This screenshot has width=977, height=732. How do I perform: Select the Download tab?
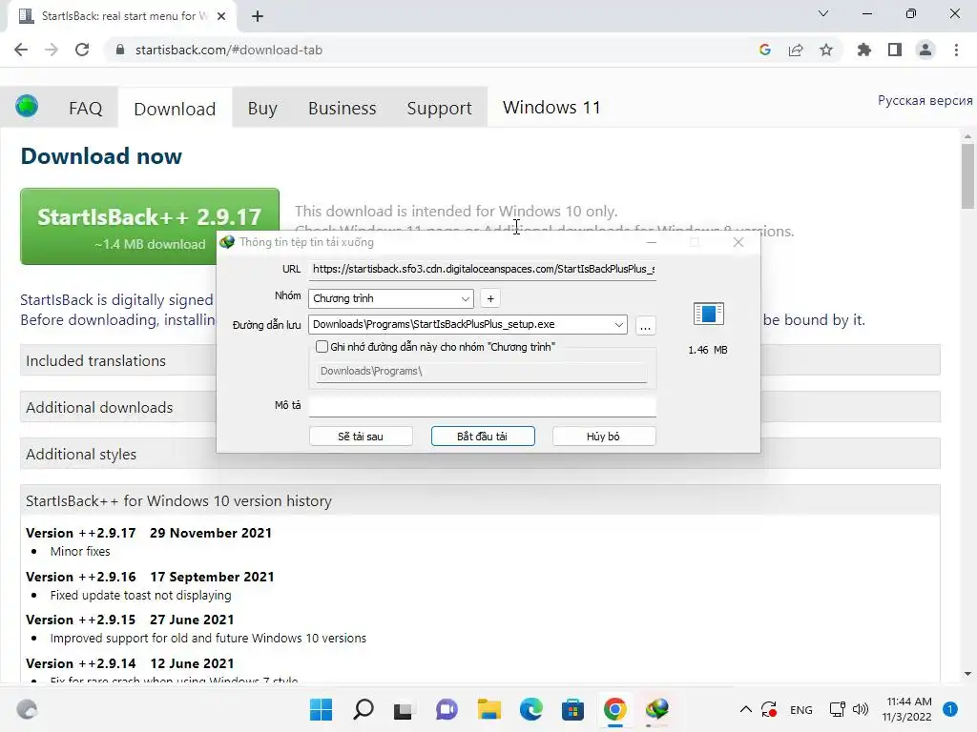pos(176,109)
